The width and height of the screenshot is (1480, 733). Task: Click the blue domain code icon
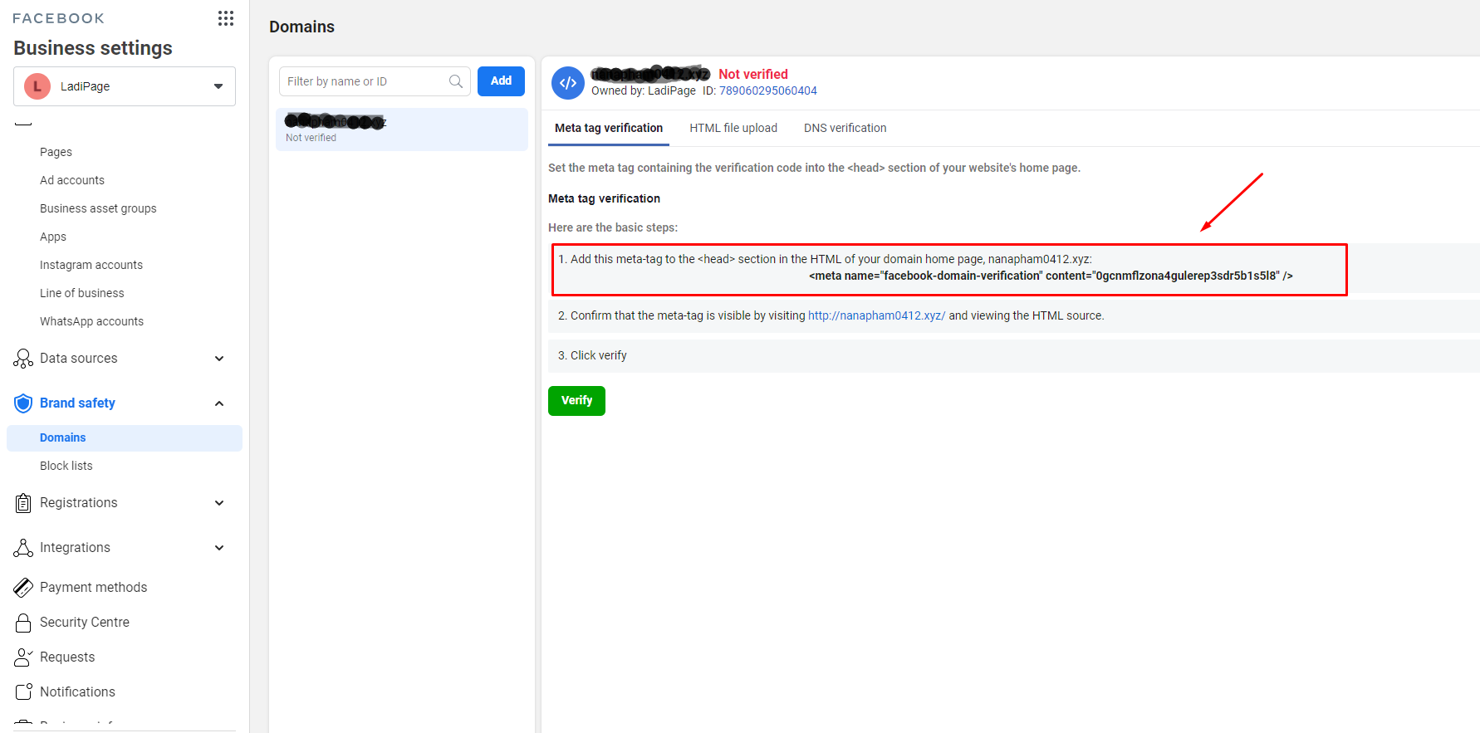(x=568, y=83)
